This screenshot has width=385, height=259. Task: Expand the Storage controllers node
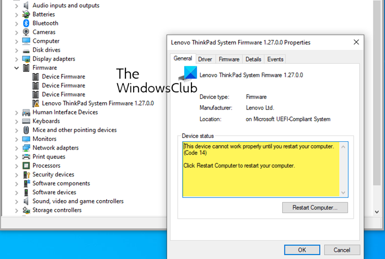tap(16, 211)
